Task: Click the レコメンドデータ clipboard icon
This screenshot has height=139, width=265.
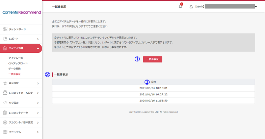Action: click(5, 112)
